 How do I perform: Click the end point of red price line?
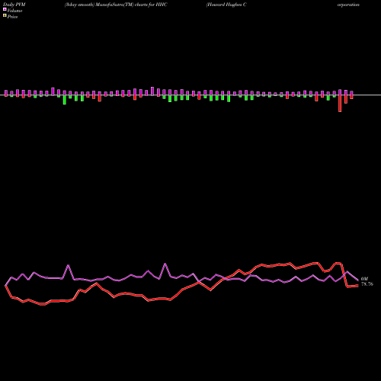(x=358, y=286)
